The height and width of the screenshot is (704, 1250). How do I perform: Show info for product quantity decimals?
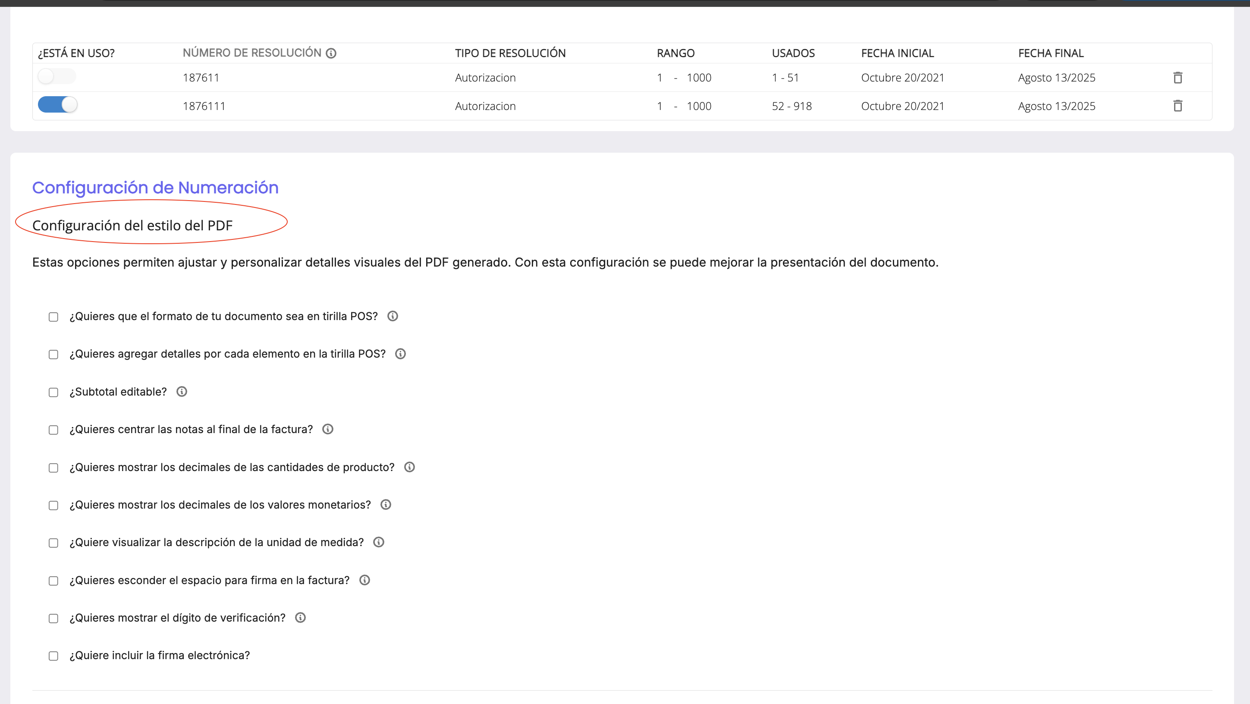click(410, 467)
